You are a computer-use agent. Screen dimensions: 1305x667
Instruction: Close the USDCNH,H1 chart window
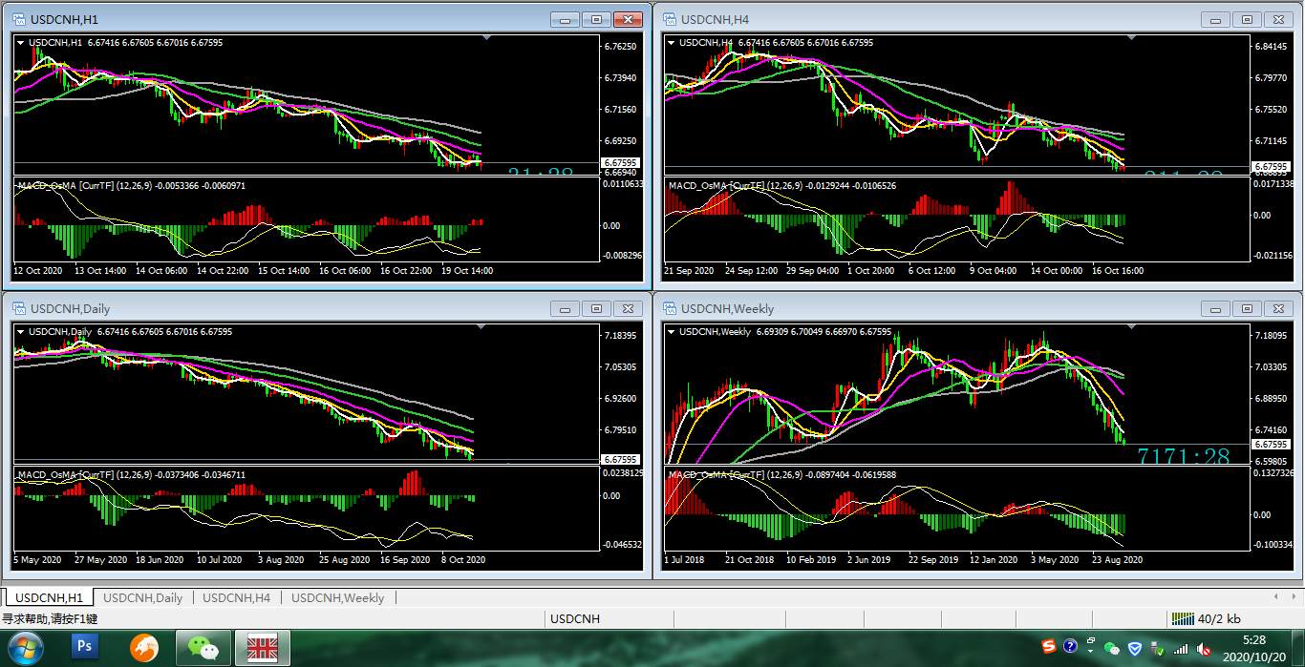628,19
